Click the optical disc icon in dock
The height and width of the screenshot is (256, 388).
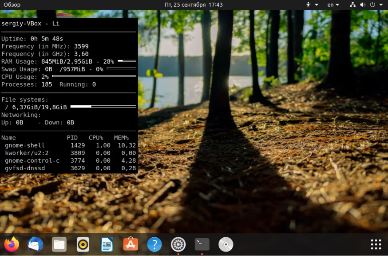tap(226, 244)
